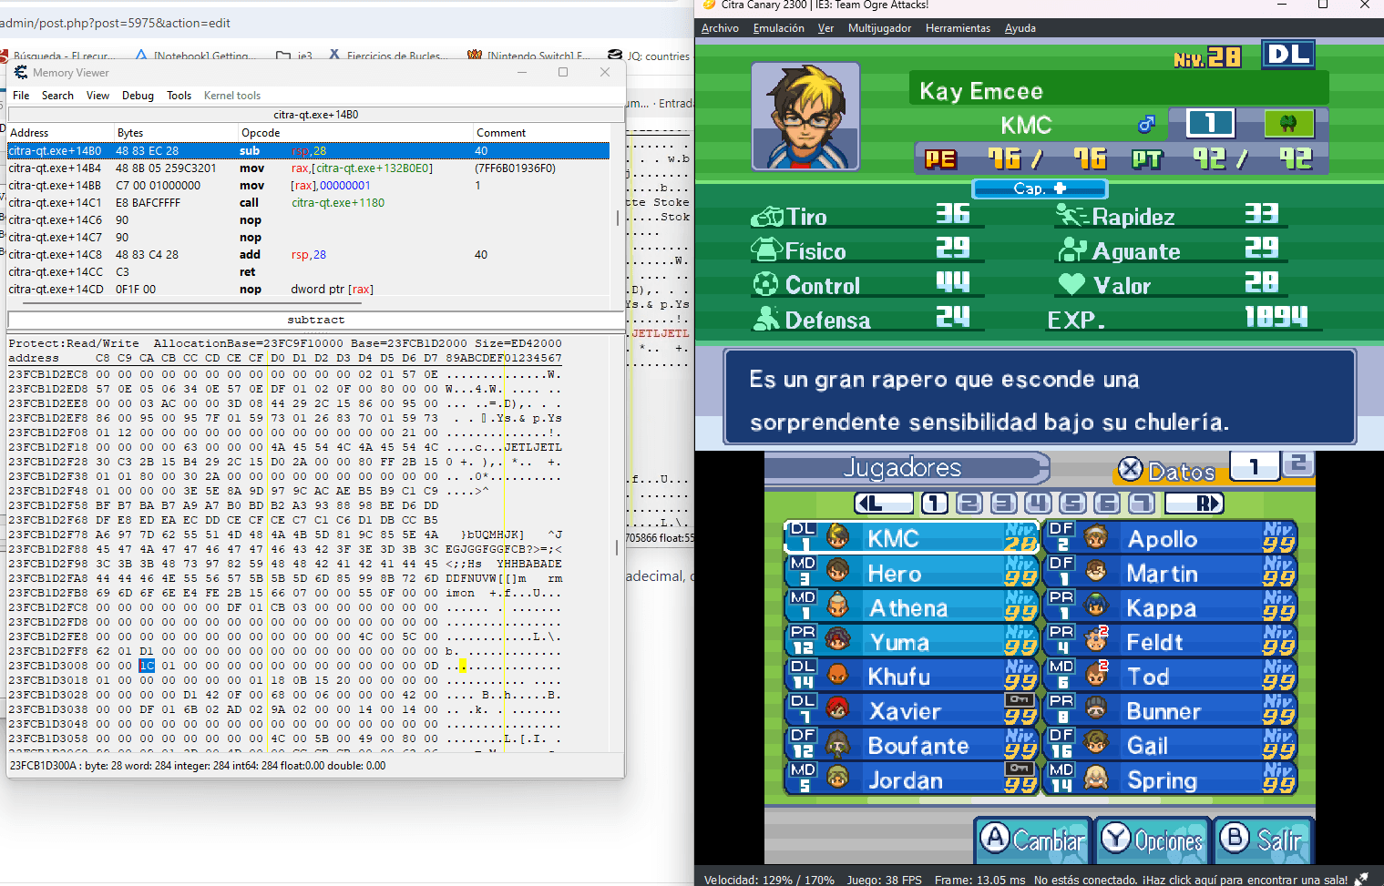1384x886 pixels.
Task: Open View menu in Memory Viewer
Action: [x=97, y=96]
